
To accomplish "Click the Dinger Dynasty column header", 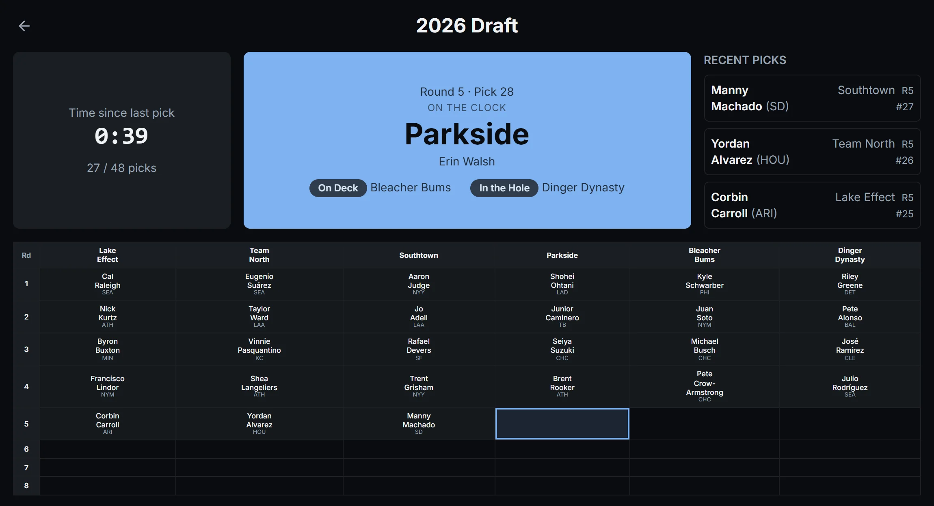I will [850, 255].
